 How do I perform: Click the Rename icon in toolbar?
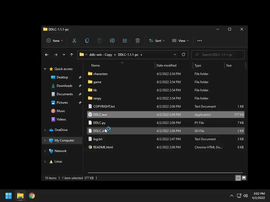(x=112, y=41)
